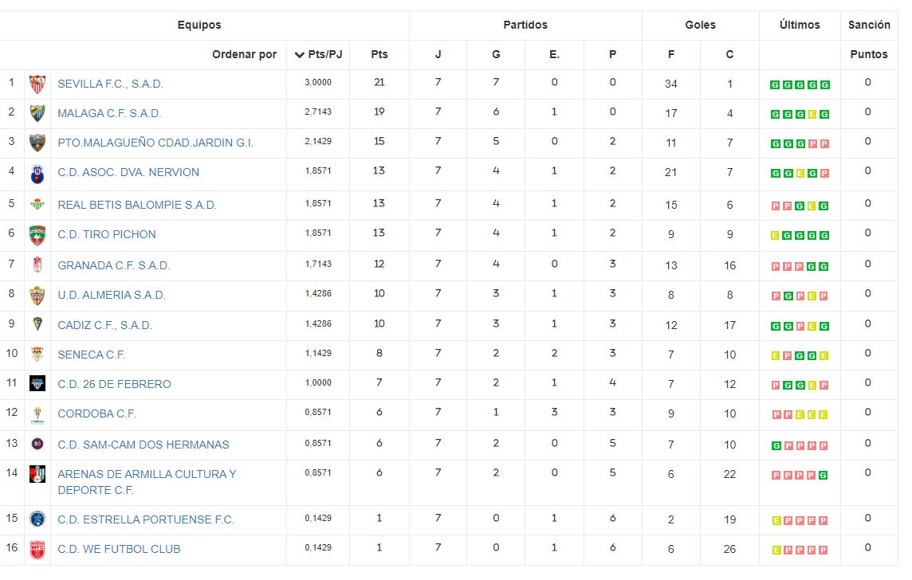Open PTO.MALAGUEÑO CDAD.JARDIN G.I. link
Viewport: 912px width, 580px height.
(x=155, y=143)
